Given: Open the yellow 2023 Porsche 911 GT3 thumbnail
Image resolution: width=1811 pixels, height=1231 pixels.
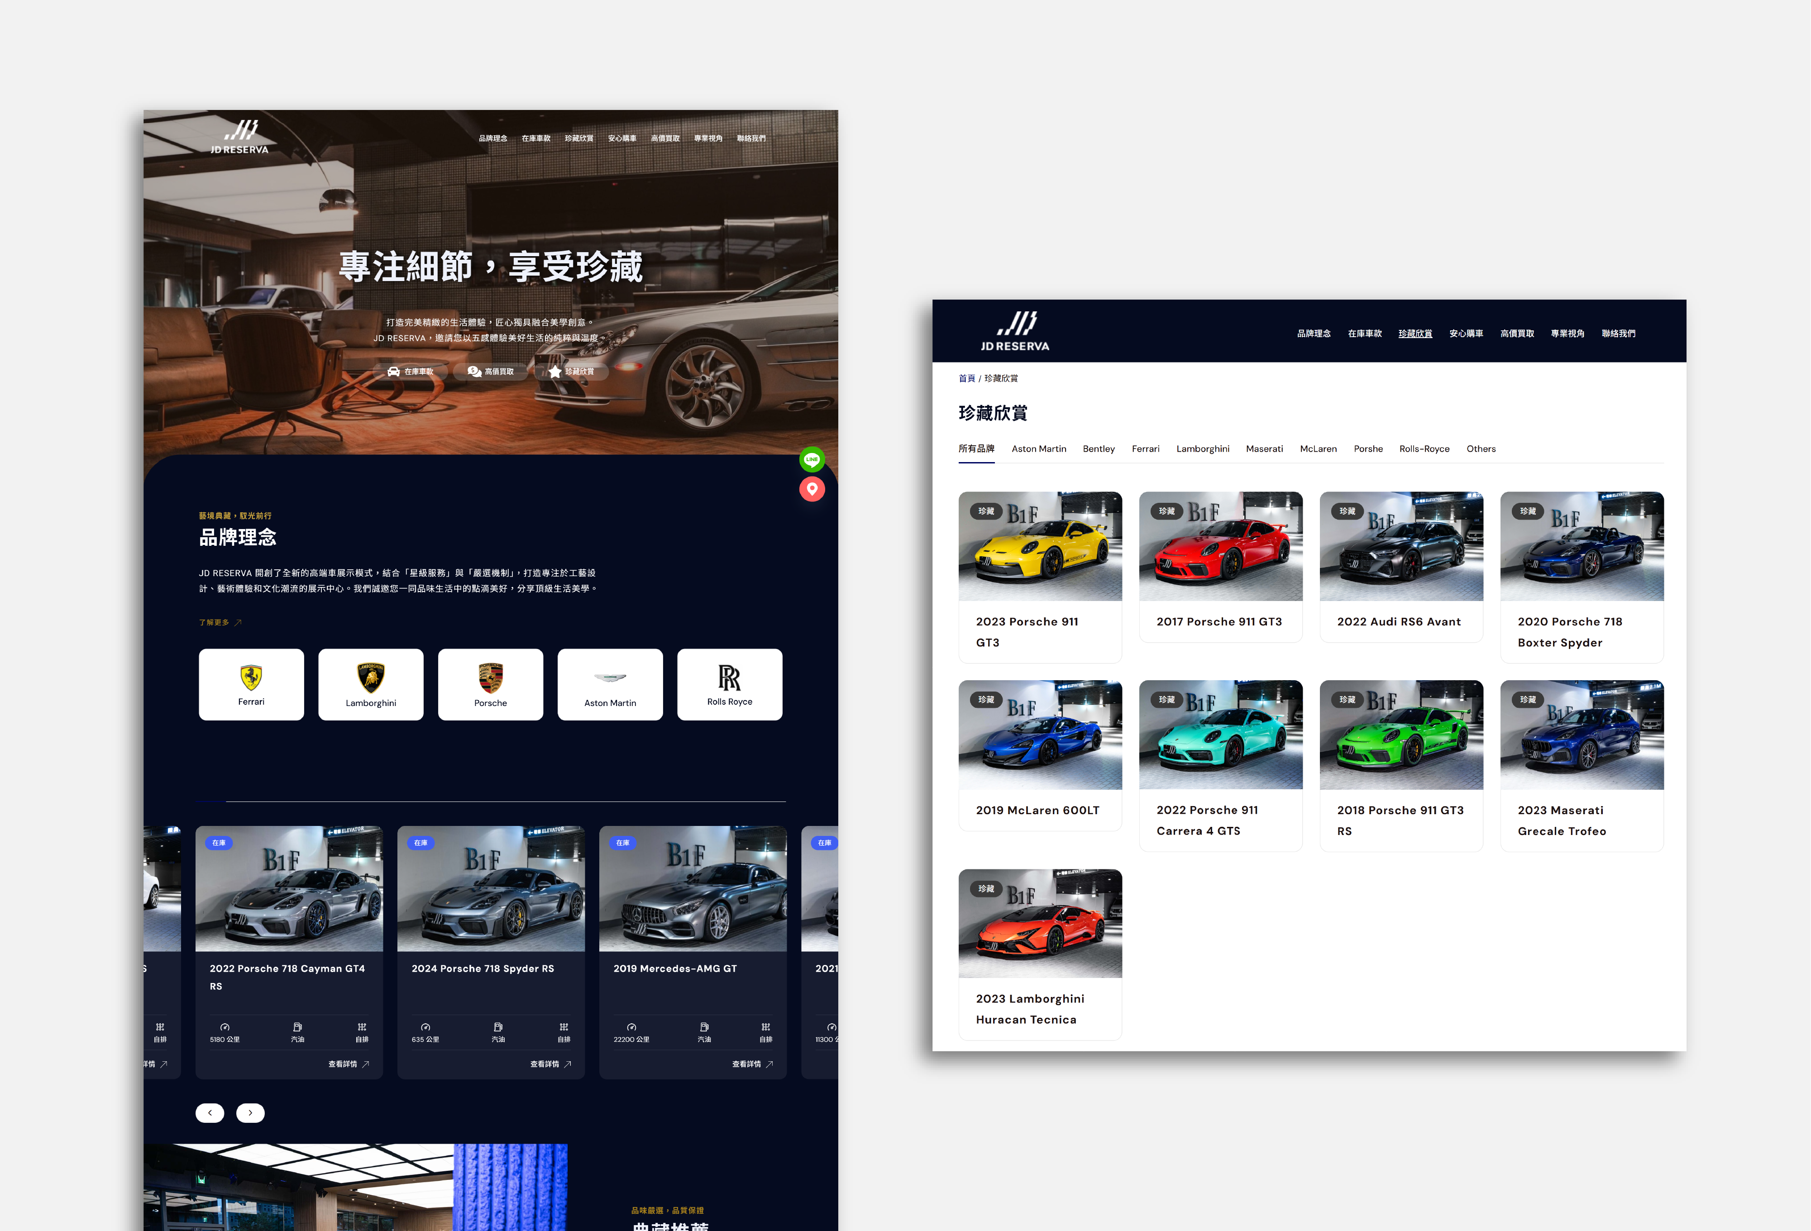Looking at the screenshot, I should pos(1040,546).
